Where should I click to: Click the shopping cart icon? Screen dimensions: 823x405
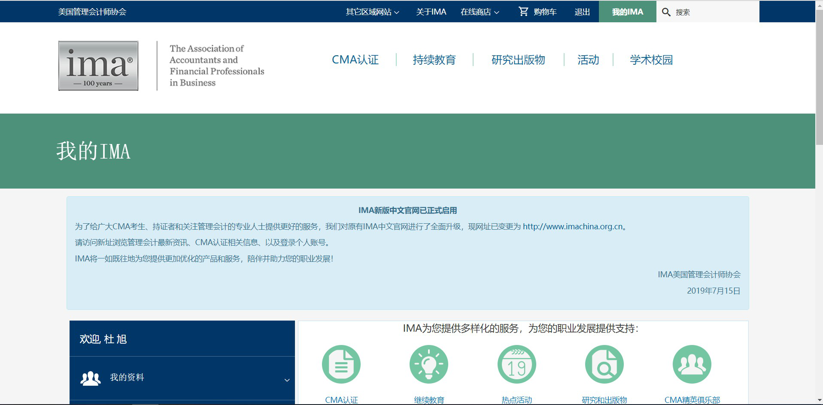[523, 12]
